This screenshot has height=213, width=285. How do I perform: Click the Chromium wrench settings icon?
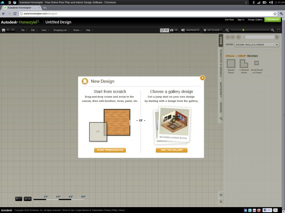(281, 14)
